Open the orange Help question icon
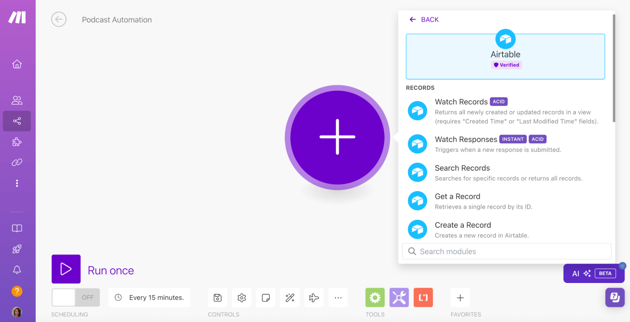Image resolution: width=630 pixels, height=322 pixels. (x=17, y=291)
